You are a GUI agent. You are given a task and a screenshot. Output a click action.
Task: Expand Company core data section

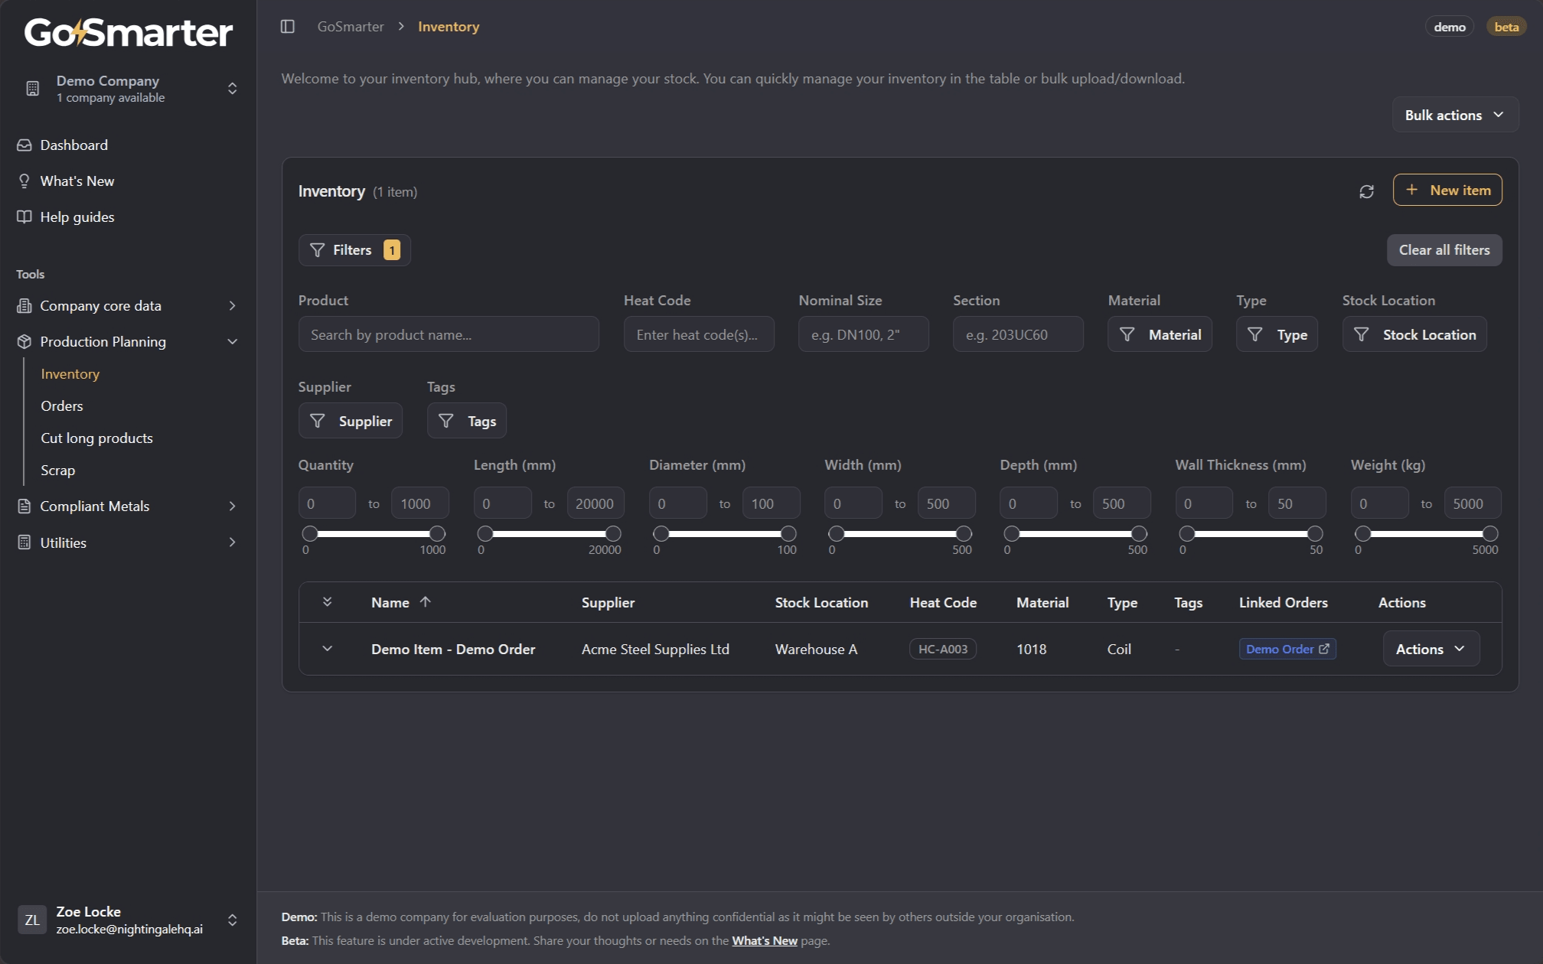[x=232, y=306]
